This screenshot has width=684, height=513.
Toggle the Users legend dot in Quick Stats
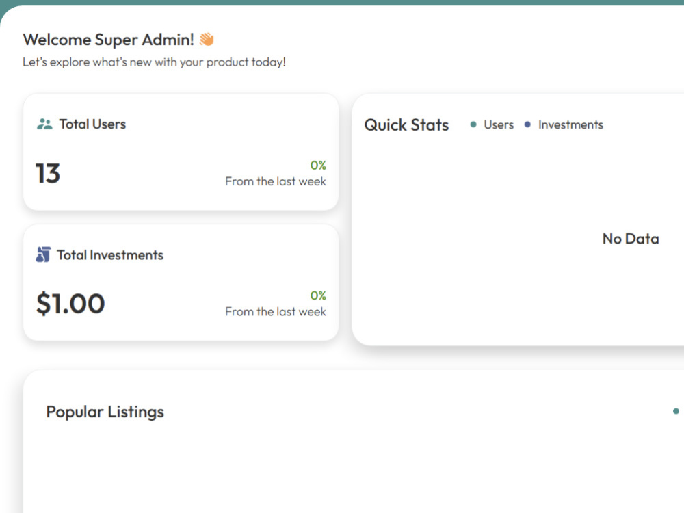click(x=473, y=124)
